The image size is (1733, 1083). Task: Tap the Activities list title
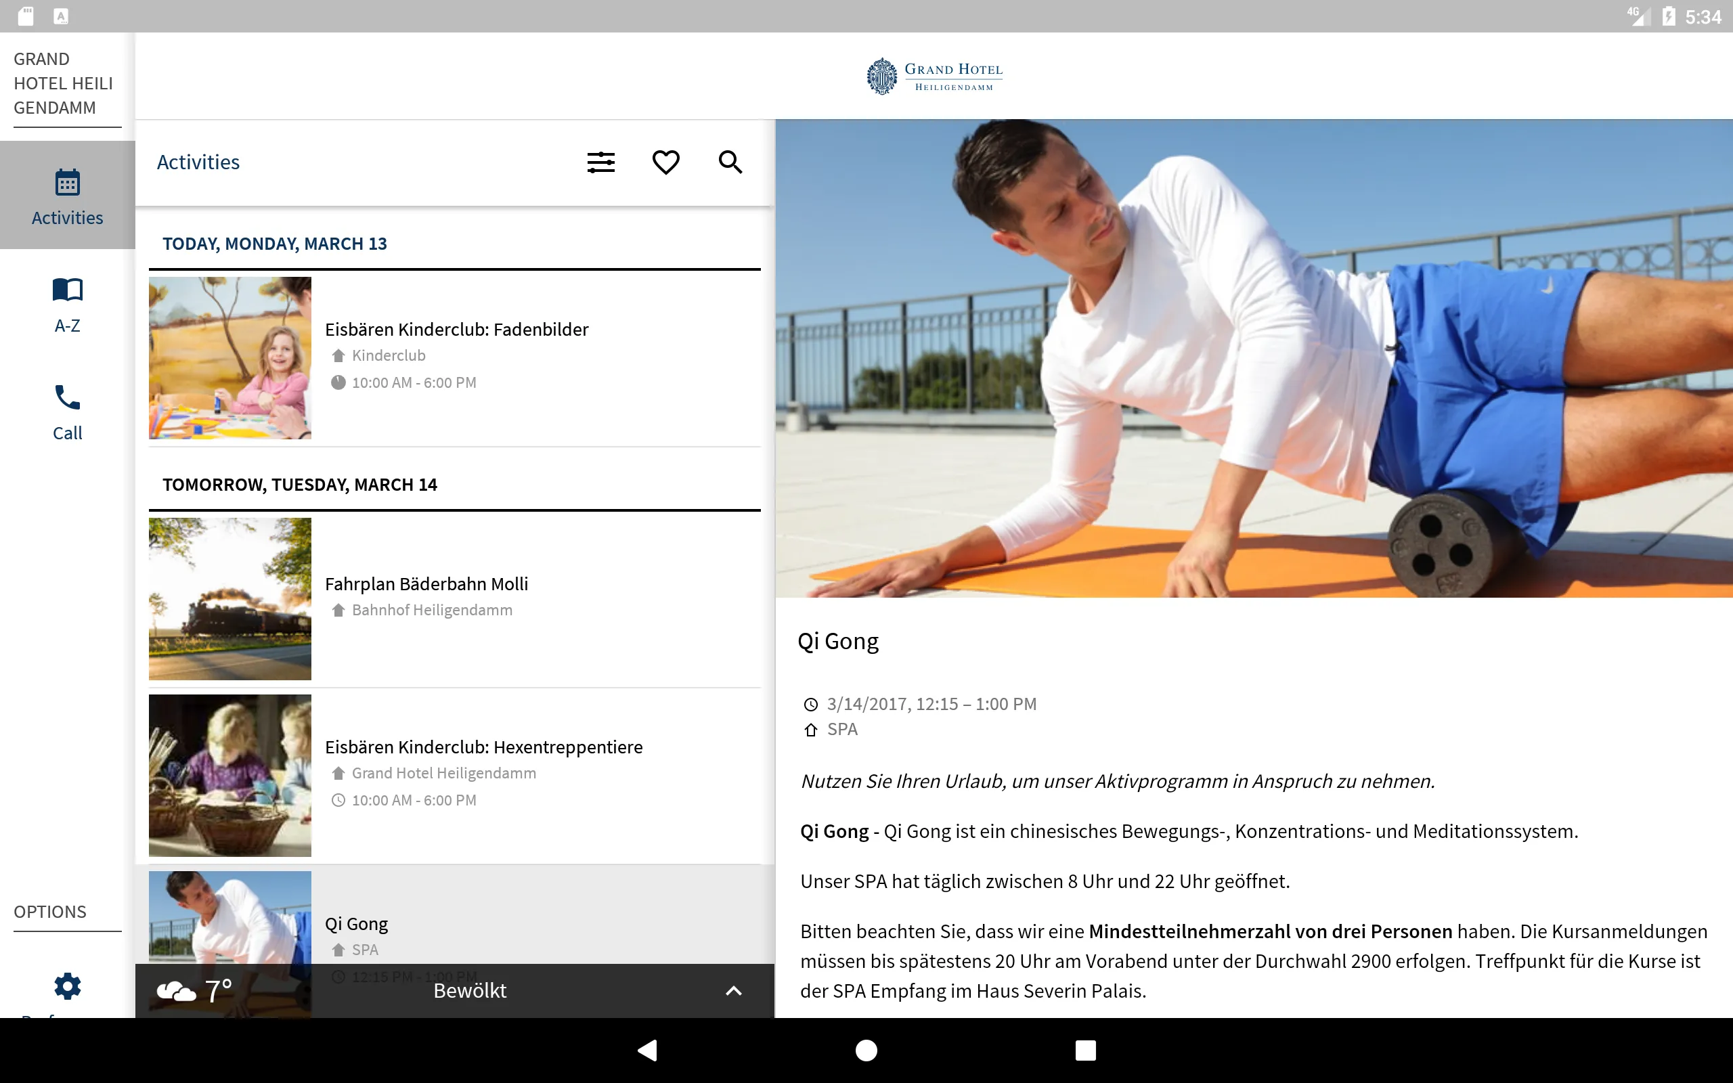198,162
